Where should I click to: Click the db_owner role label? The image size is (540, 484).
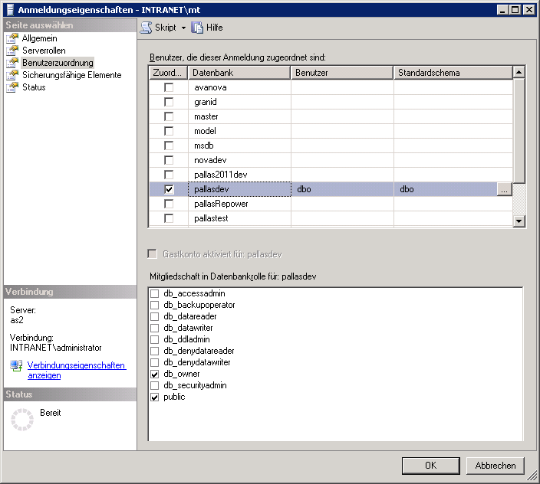pyautogui.click(x=182, y=374)
